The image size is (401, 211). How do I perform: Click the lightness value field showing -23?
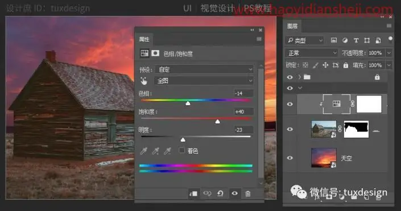coord(244,130)
